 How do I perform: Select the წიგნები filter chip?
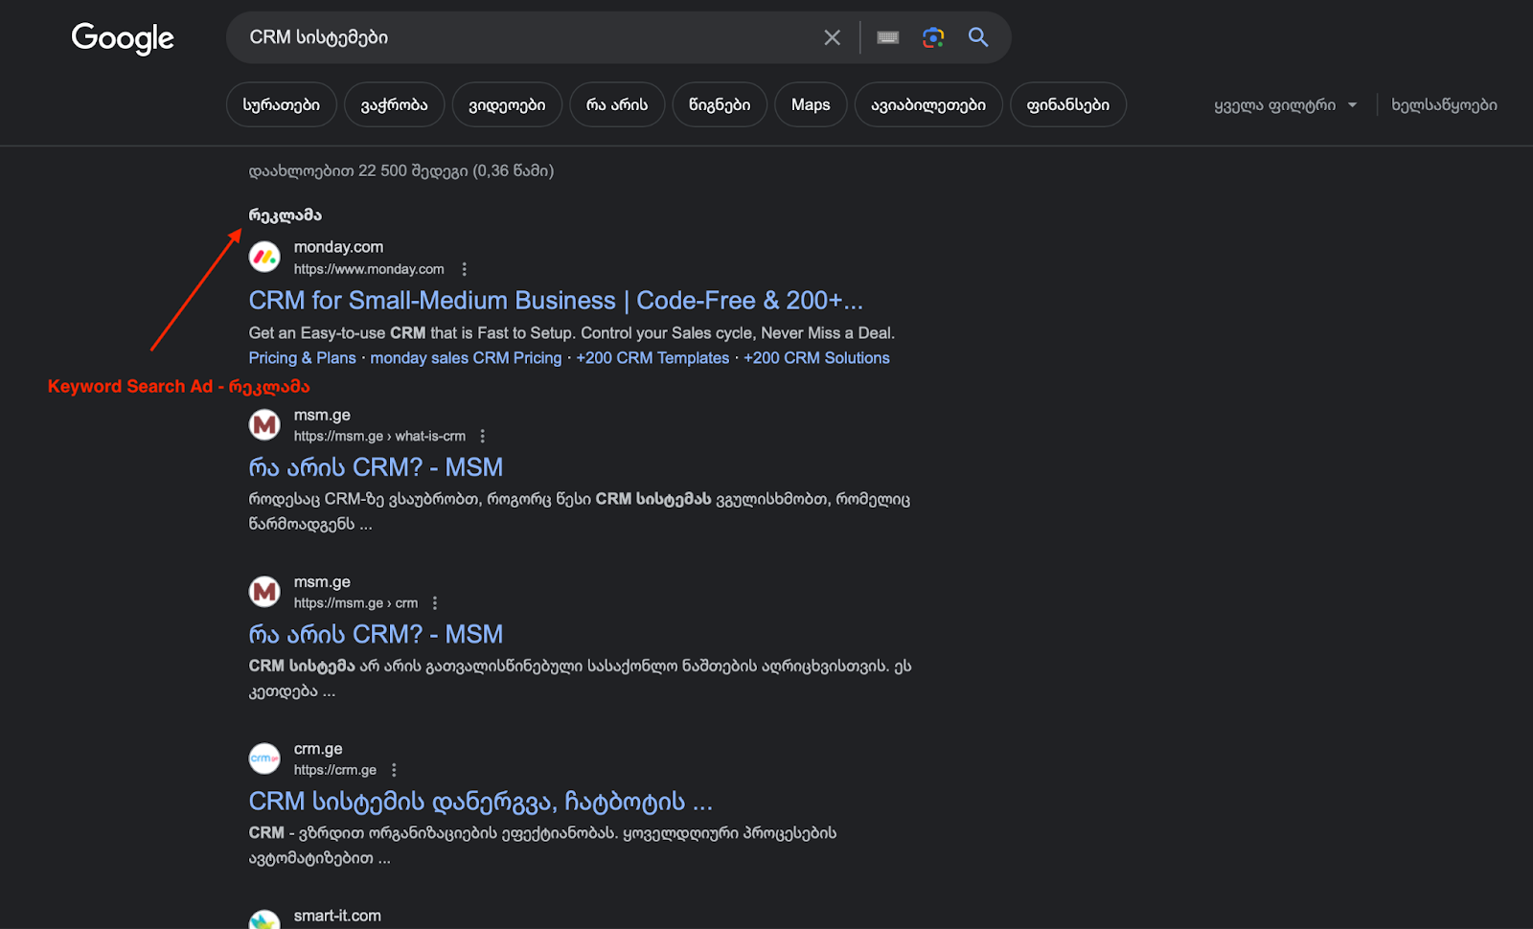click(x=720, y=104)
